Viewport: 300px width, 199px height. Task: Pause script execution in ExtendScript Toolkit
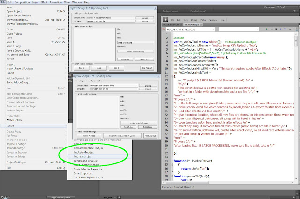[x=271, y=29]
